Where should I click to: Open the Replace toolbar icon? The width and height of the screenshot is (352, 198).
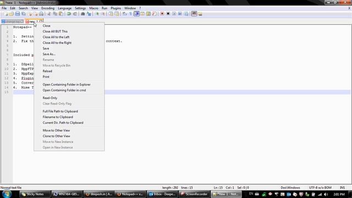tap(89, 14)
